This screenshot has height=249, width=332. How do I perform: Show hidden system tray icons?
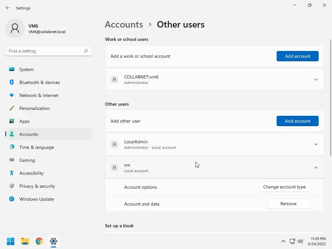pyautogui.click(x=283, y=241)
